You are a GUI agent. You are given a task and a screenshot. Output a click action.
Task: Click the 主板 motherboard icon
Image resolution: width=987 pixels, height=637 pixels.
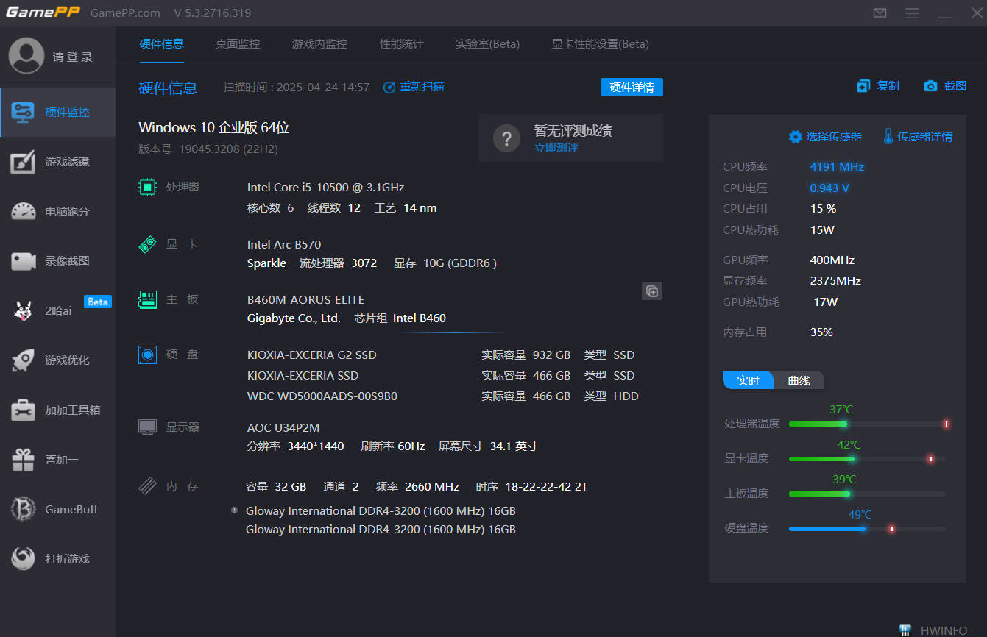148,299
